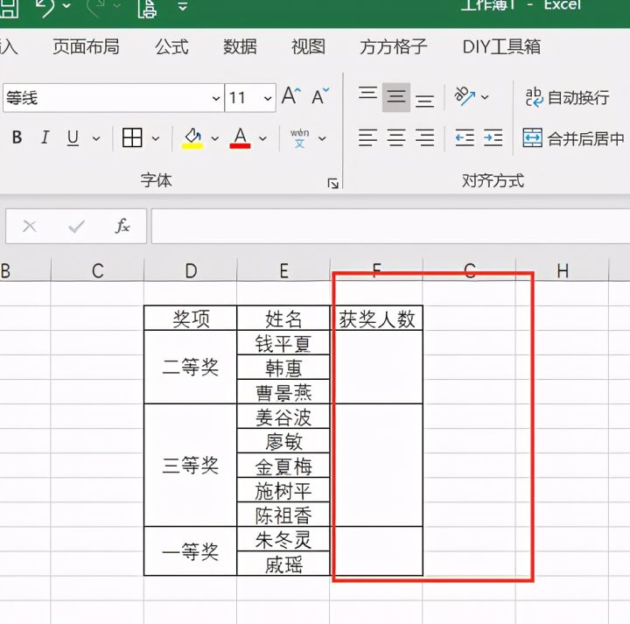Click 自动换行 wrap text button
Image resolution: width=630 pixels, height=624 pixels.
point(567,98)
